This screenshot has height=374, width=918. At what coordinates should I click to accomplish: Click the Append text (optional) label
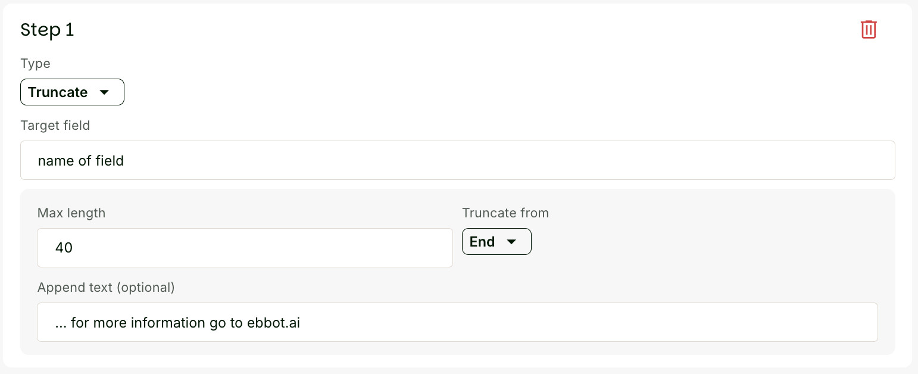point(106,287)
